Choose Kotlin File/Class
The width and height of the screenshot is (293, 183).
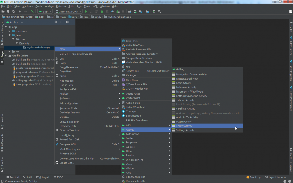146,45
